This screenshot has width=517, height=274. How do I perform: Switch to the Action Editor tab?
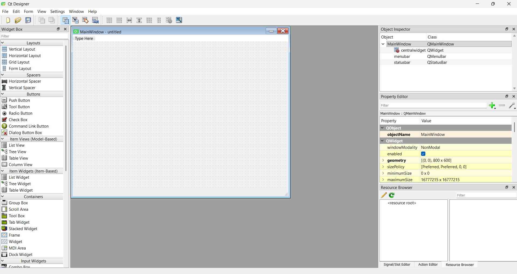tap(428, 265)
